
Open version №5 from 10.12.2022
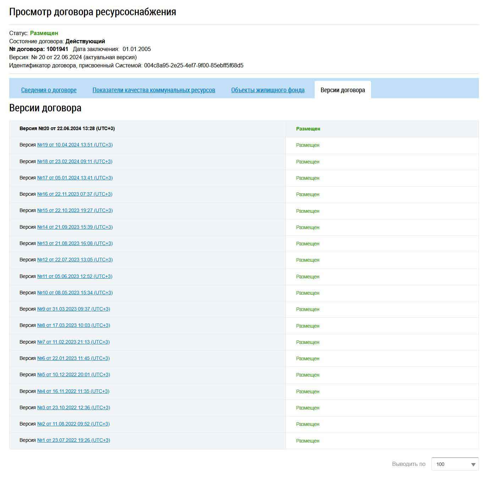pos(73,374)
